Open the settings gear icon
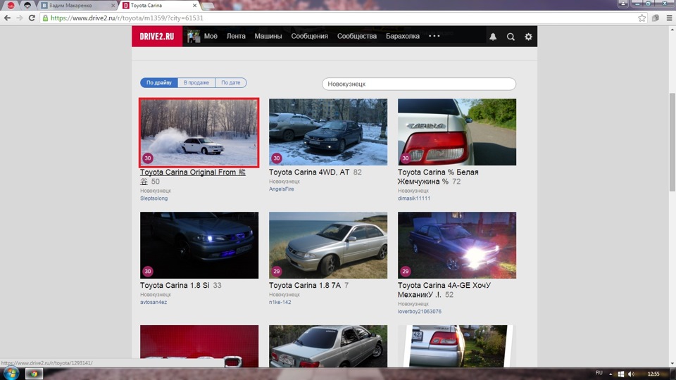Image resolution: width=676 pixels, height=380 pixels. [x=528, y=37]
